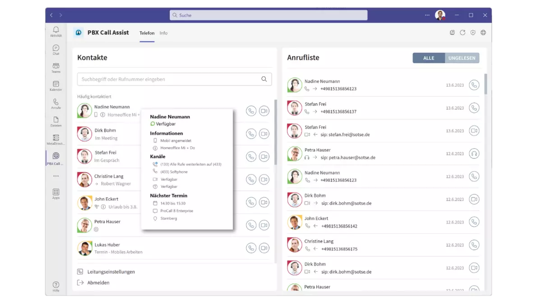Viewport: 537px width, 303px height.
Task: Call back Petra Hauser headset entry
Action: pos(474,154)
